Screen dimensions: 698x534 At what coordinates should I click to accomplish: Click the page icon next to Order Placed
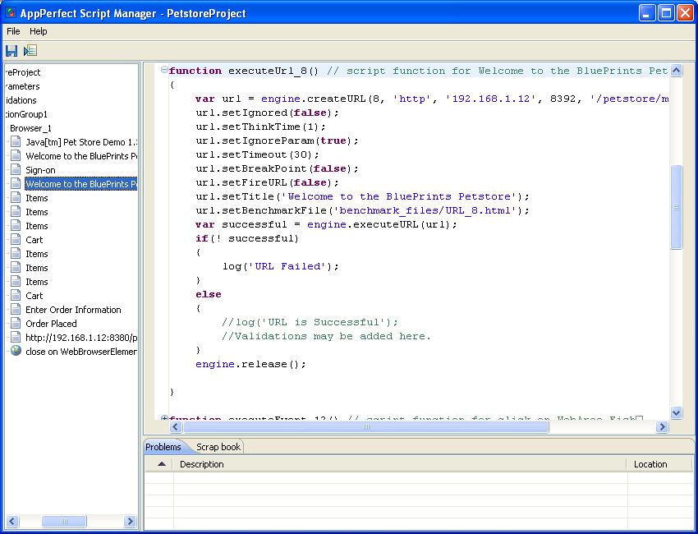tap(16, 324)
